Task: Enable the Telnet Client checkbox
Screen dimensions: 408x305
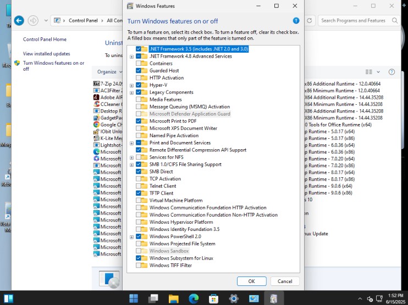Action: (x=139, y=186)
